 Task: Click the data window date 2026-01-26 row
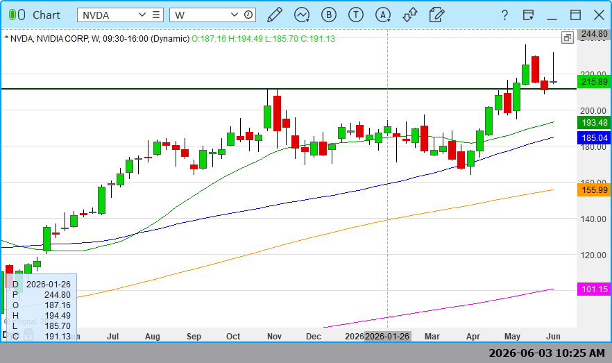[x=42, y=284]
